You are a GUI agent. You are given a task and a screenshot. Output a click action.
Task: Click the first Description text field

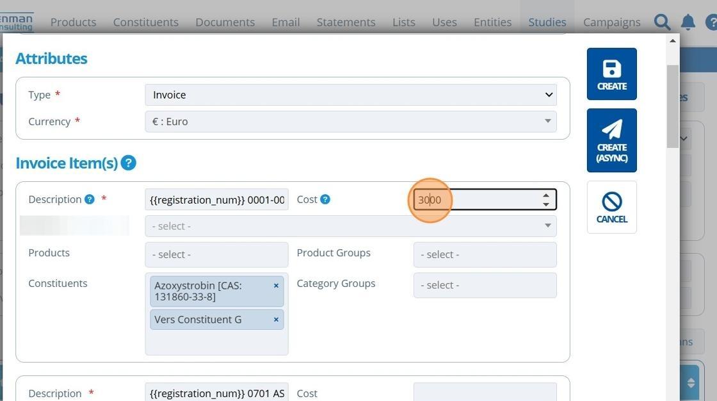[216, 200]
